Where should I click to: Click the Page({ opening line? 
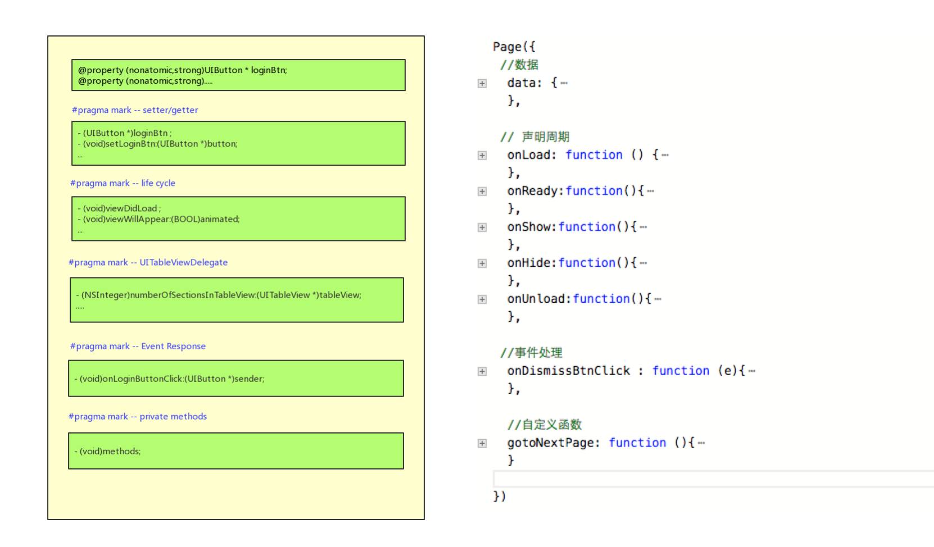coord(514,47)
